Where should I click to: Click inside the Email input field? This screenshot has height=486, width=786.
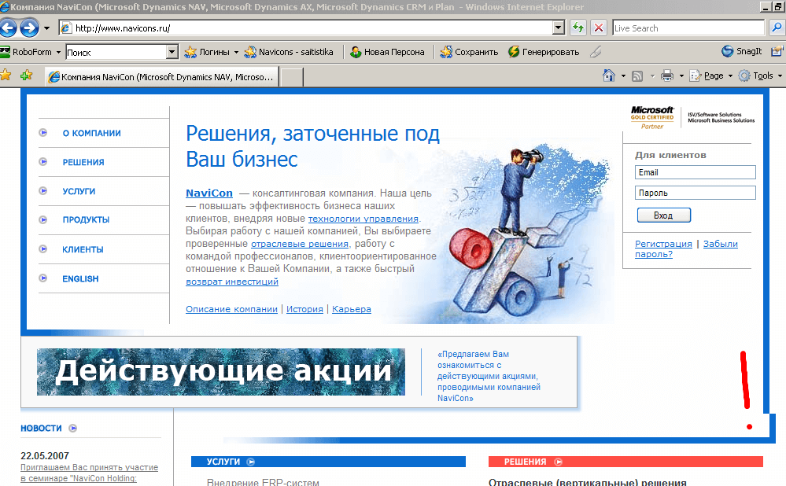tap(695, 171)
